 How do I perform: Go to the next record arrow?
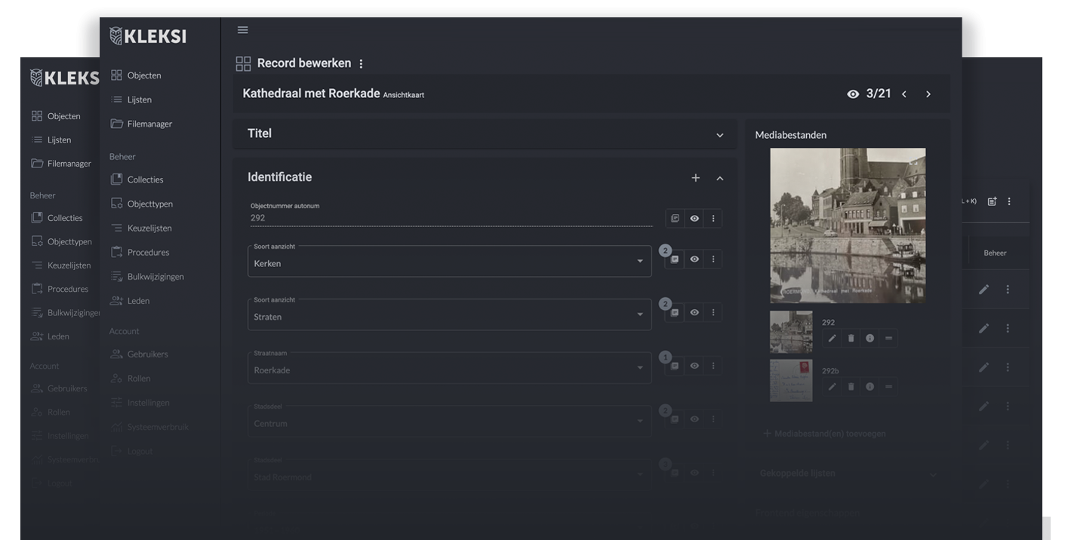pos(928,94)
